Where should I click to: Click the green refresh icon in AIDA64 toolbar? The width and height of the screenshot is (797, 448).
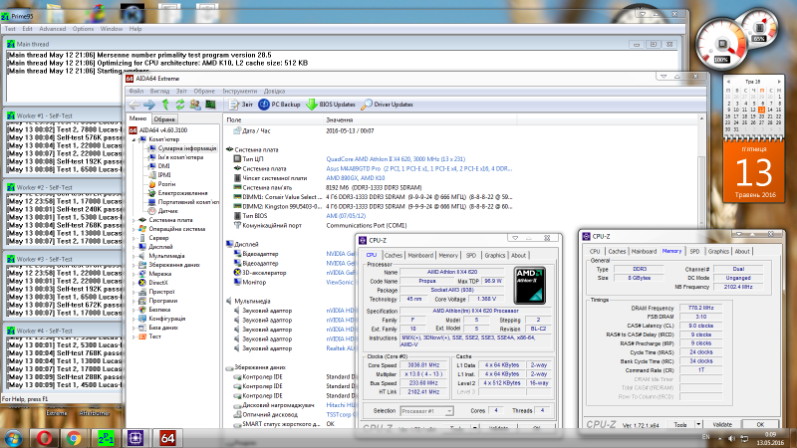point(179,104)
